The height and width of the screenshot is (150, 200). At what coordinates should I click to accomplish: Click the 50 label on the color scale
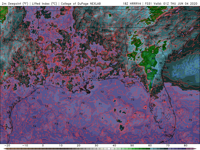[x=132, y=145]
